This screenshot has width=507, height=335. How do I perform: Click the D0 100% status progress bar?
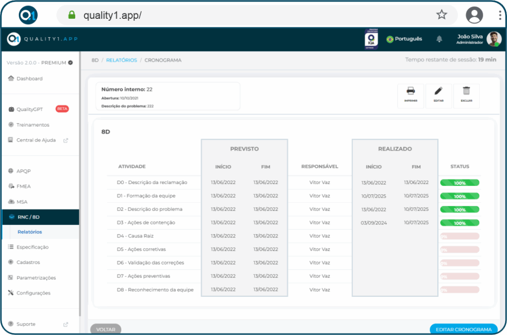coord(459,183)
